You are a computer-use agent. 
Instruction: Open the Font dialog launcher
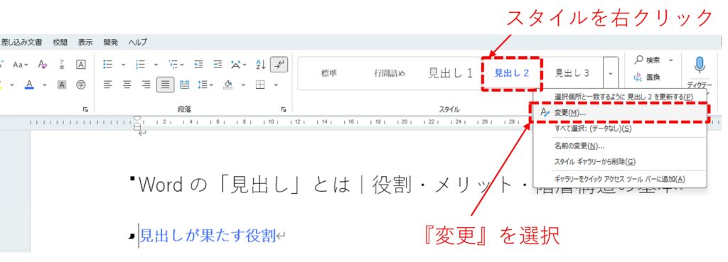[x=85, y=110]
